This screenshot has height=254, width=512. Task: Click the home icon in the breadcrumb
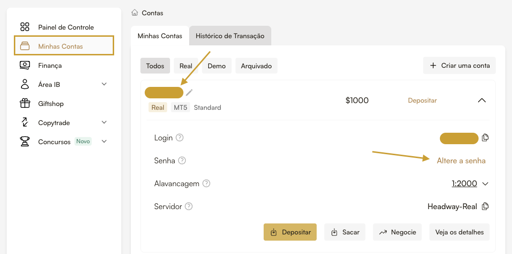(135, 13)
